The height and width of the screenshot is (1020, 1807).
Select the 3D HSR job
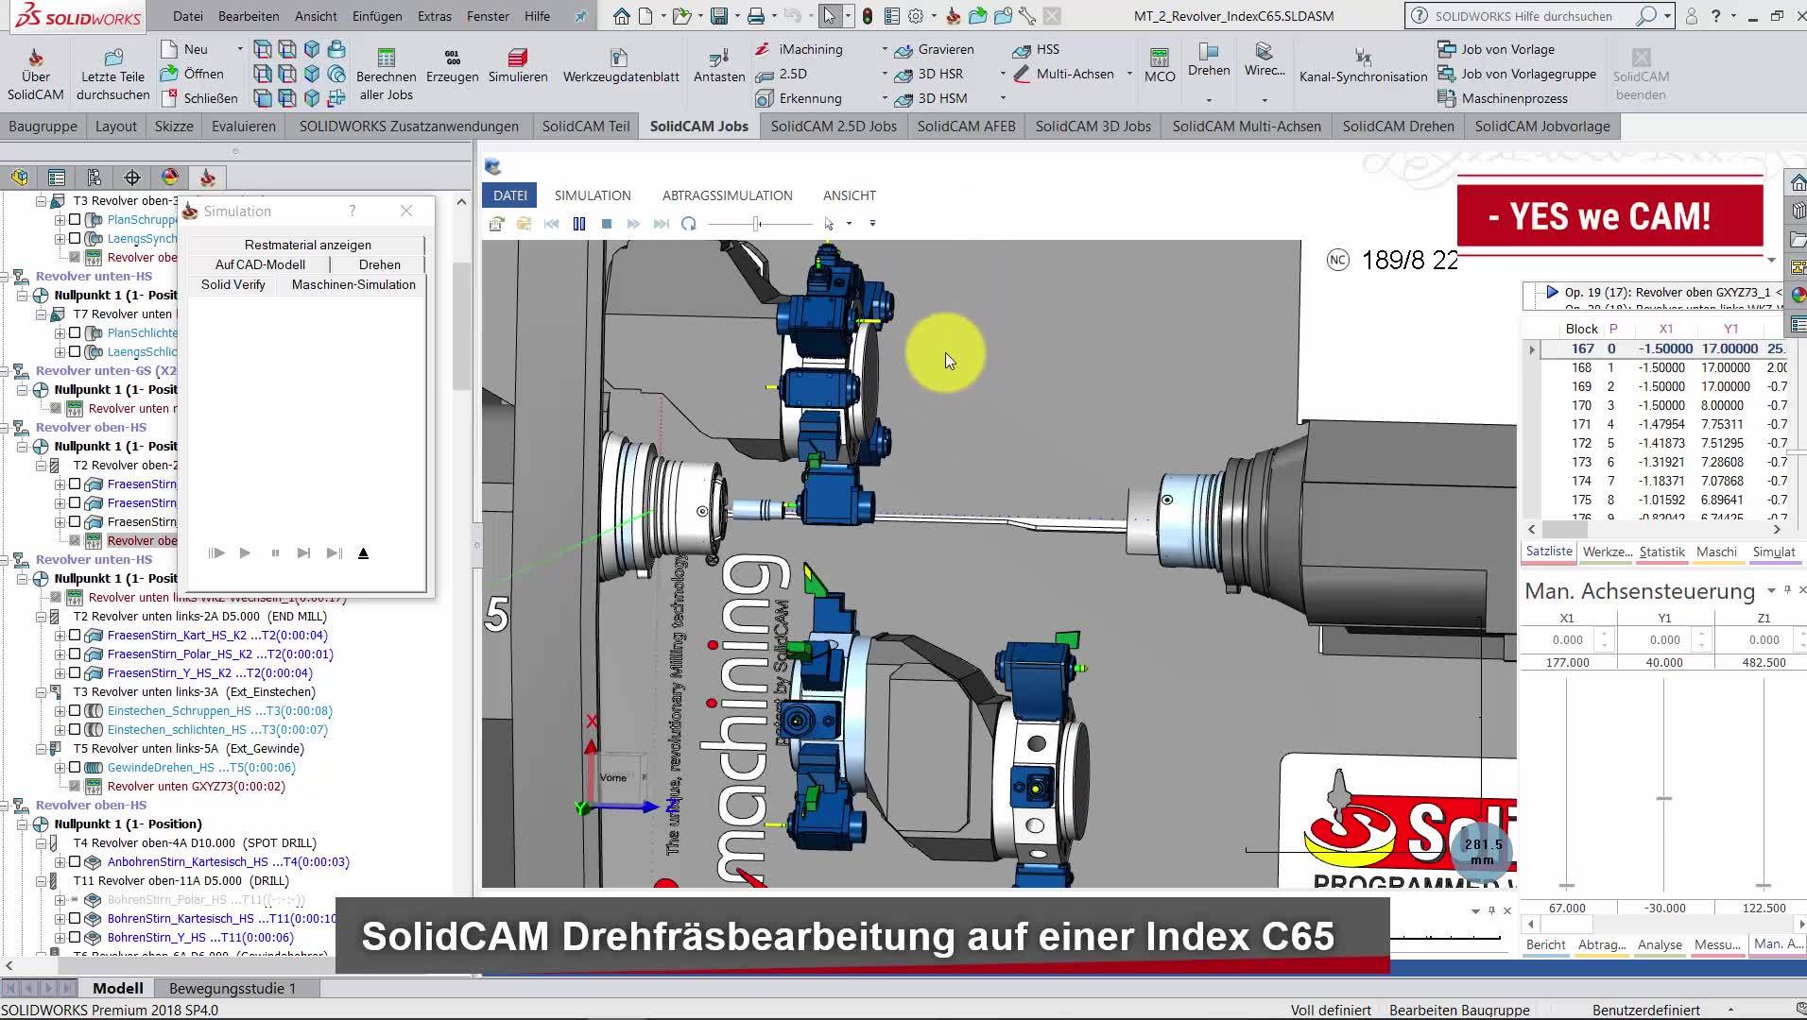(929, 74)
